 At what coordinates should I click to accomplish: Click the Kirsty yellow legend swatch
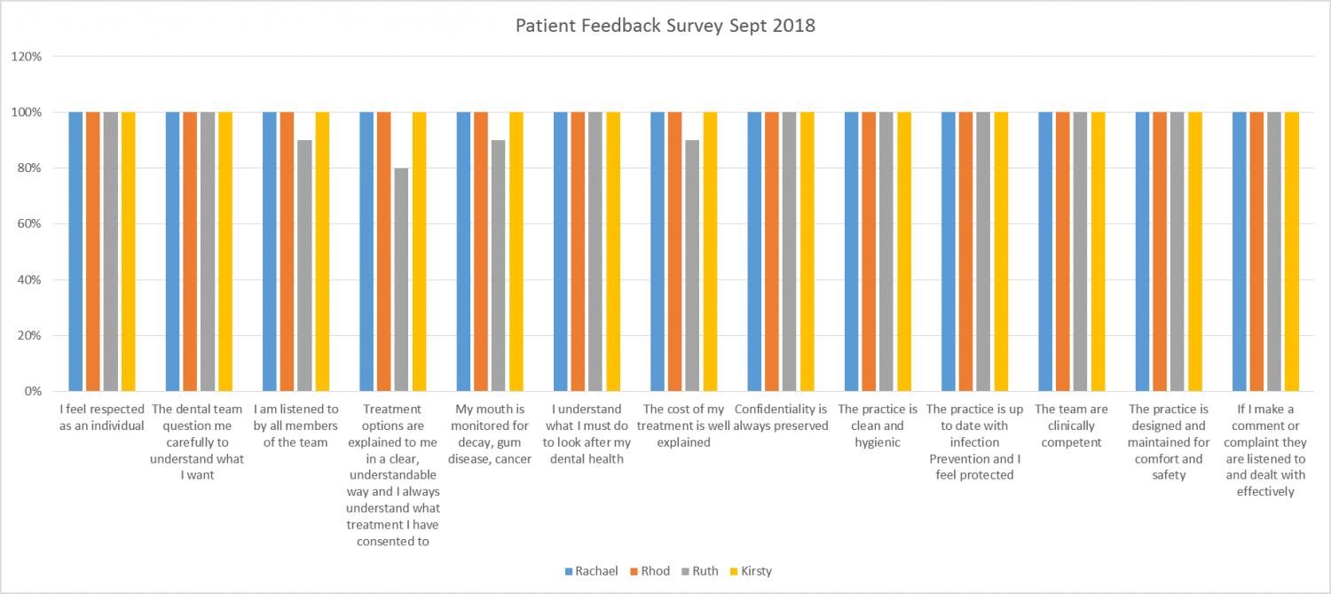point(733,572)
